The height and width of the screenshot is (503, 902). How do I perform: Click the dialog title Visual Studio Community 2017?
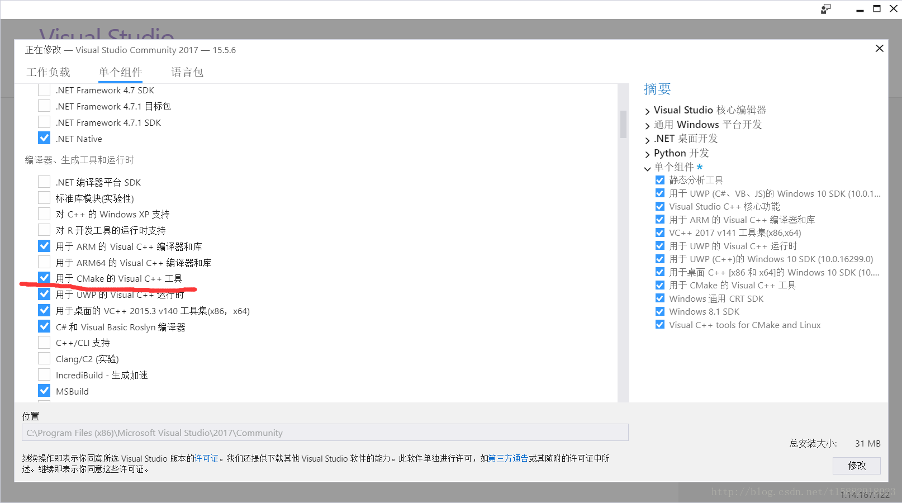(x=137, y=50)
